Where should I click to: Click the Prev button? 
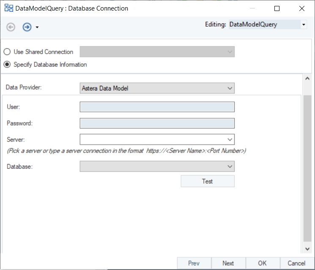194,263
